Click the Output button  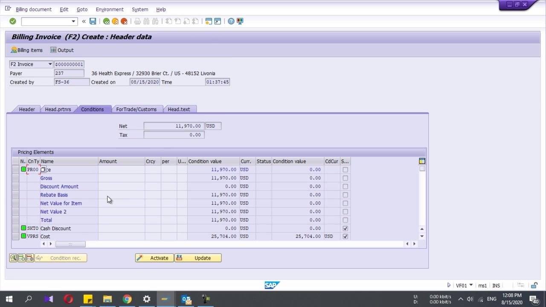tap(62, 50)
